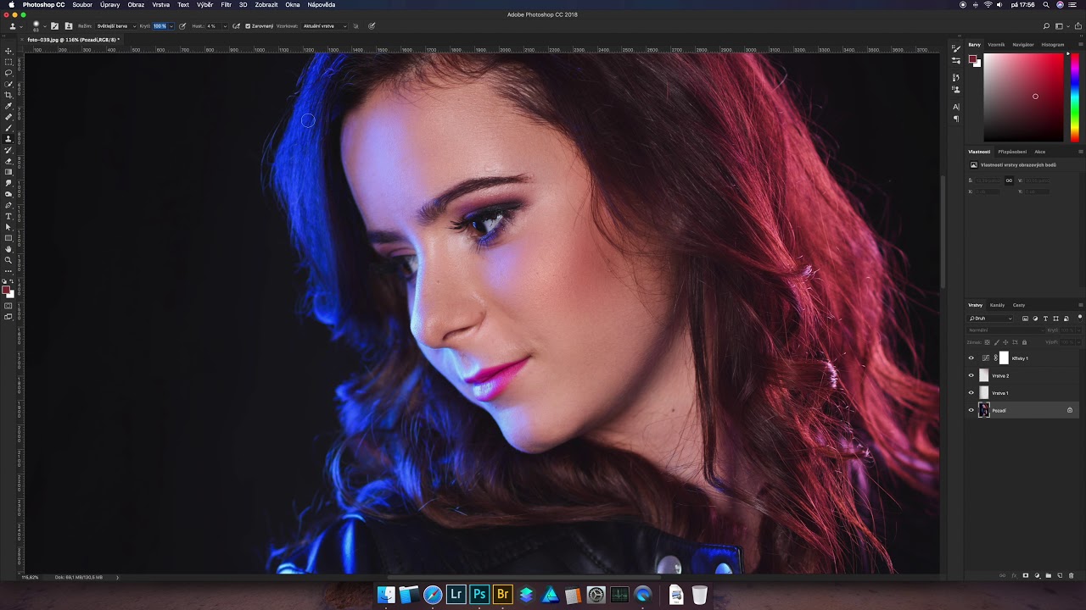This screenshot has height=610, width=1086.
Task: Select the Brush tool
Action: 8,128
